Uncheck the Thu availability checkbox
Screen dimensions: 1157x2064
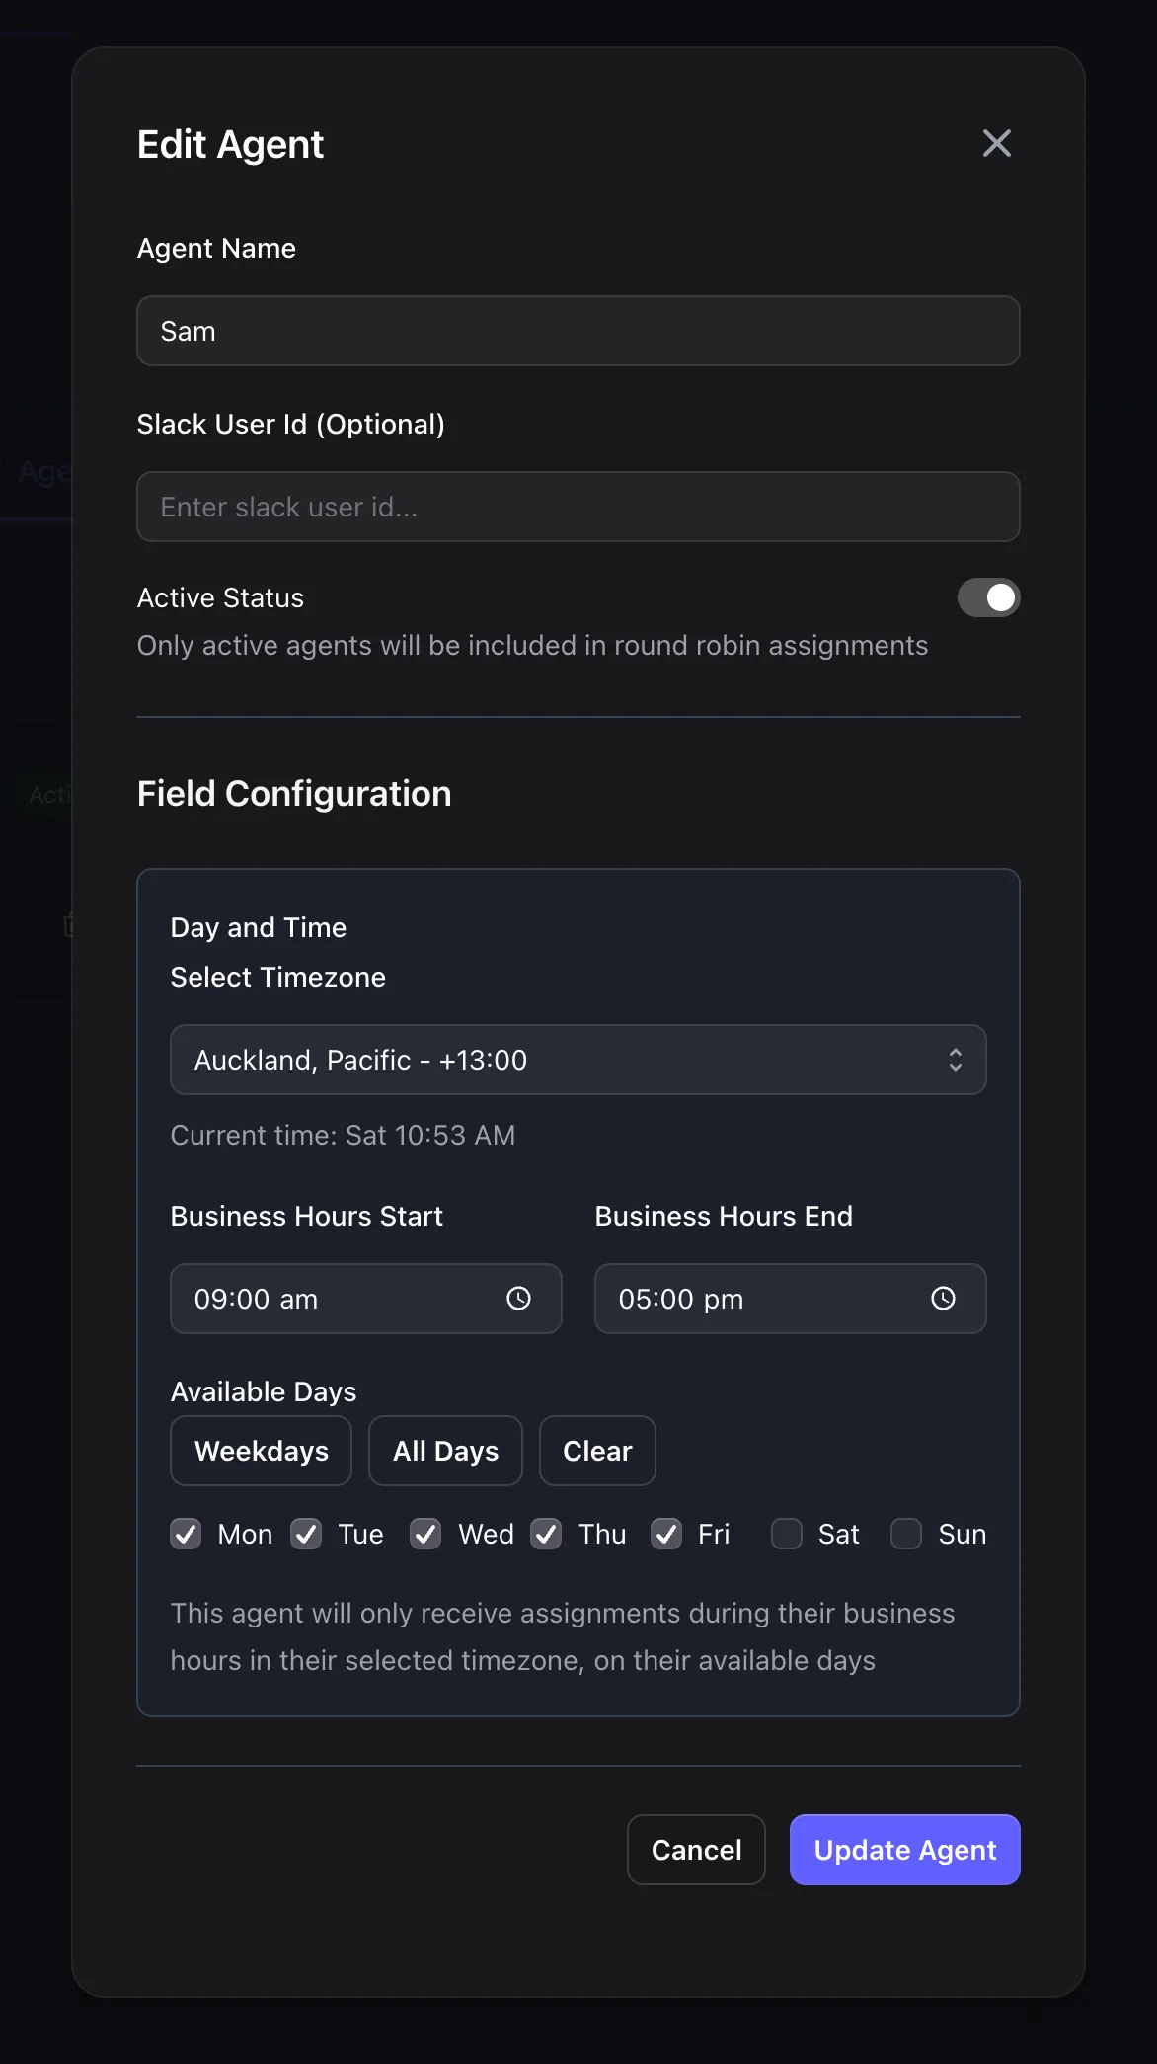tap(546, 1534)
